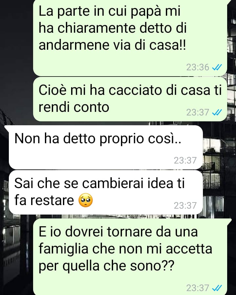
Task: Tap the "E io dovrei tornare" message bubble
Action: point(130,257)
